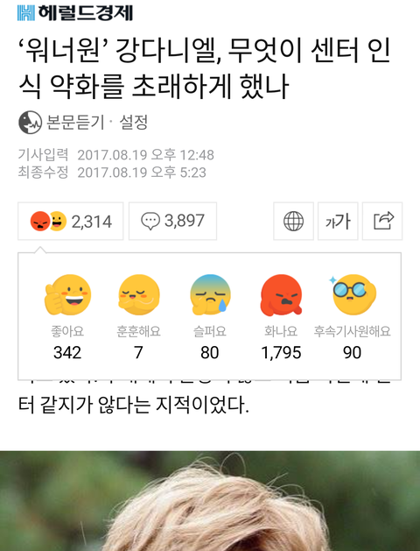The height and width of the screenshot is (551, 420).
Task: Select the 후속기사원해요 glasses emoji
Action: [353, 294]
